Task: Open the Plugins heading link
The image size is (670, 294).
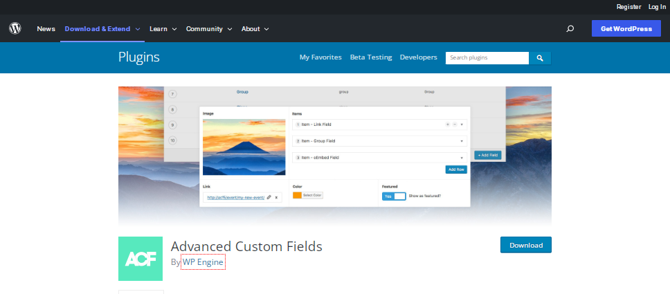Action: pos(139,57)
